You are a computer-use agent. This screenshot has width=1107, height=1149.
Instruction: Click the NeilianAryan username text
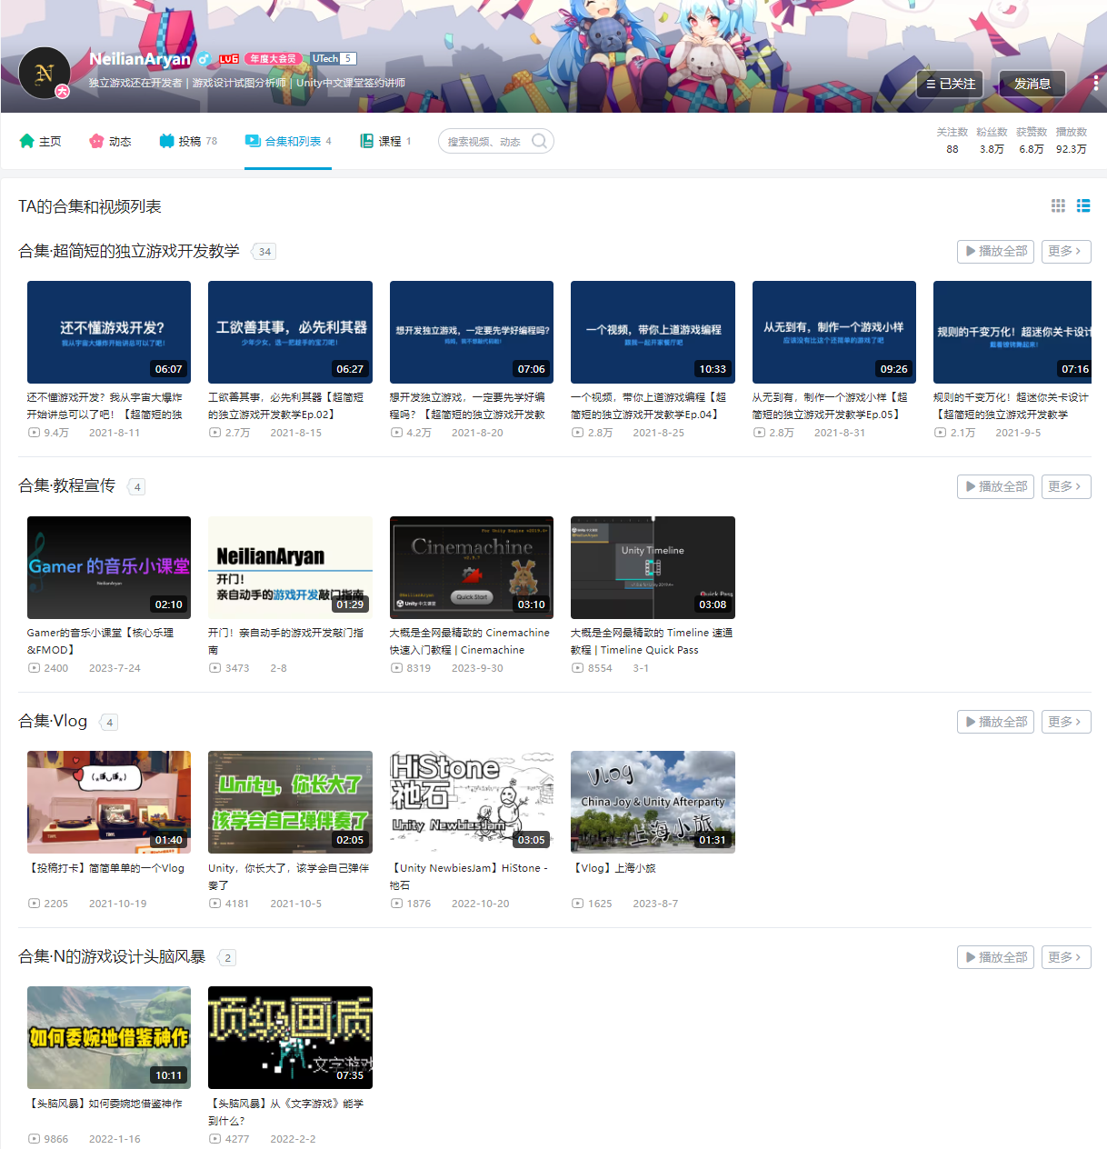click(x=140, y=59)
